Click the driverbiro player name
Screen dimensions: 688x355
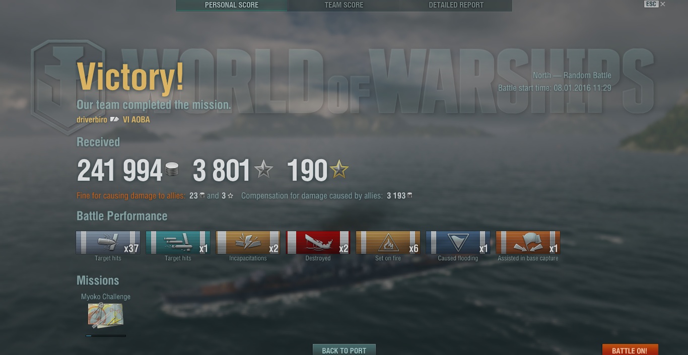coord(92,120)
